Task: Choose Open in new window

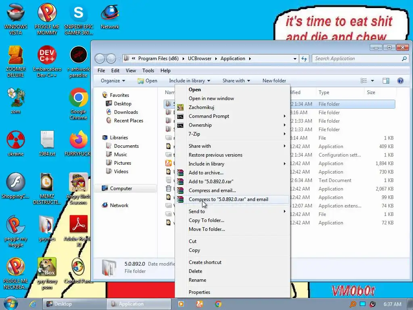Action: click(x=232, y=98)
